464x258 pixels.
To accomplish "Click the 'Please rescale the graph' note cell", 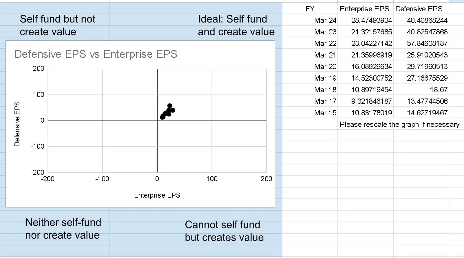I will [399, 125].
